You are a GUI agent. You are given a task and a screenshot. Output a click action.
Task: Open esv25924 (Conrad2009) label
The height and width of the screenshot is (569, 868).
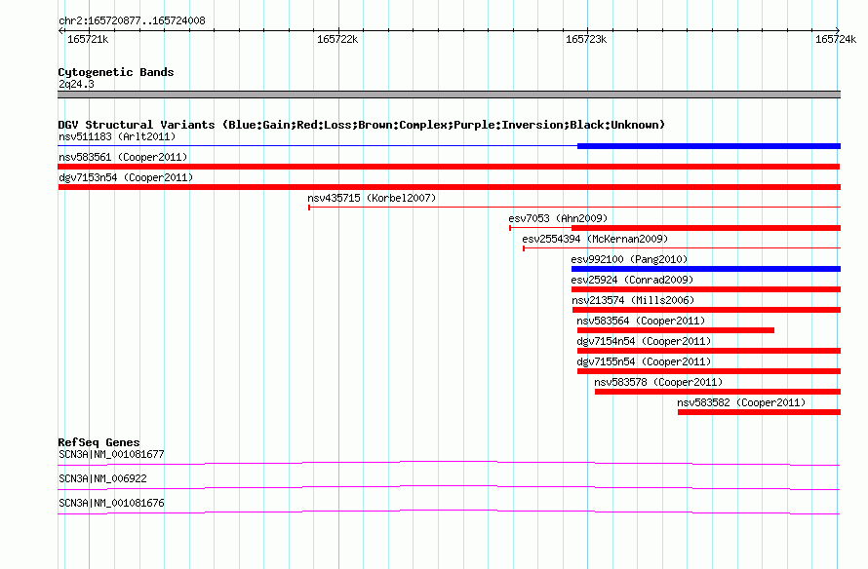pos(632,280)
